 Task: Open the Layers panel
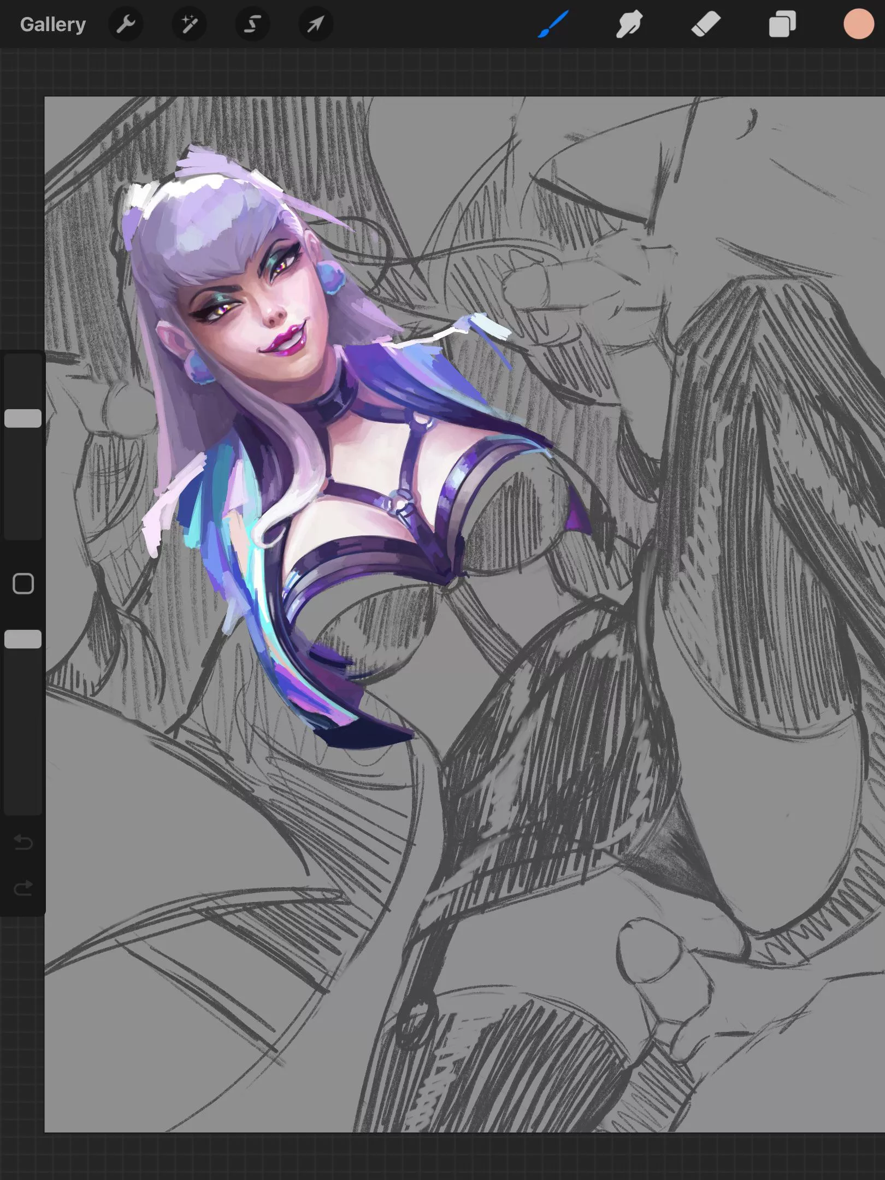782,24
